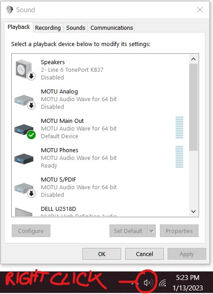The image size is (213, 294).
Task: Click the Cancel button
Action: tap(145, 254)
